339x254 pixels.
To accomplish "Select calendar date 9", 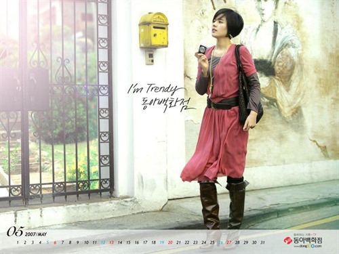I will coord(77,242).
